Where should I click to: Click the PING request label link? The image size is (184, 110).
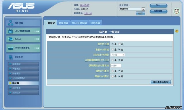point(102,76)
